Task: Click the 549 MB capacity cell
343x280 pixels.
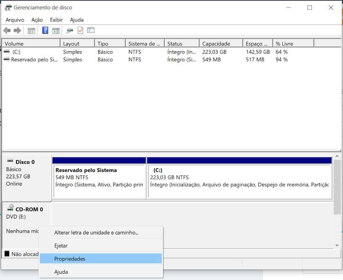Action: 211,60
